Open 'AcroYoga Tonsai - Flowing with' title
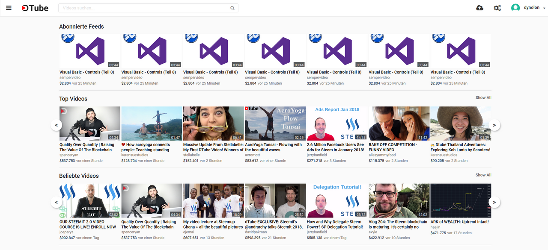 point(273,147)
